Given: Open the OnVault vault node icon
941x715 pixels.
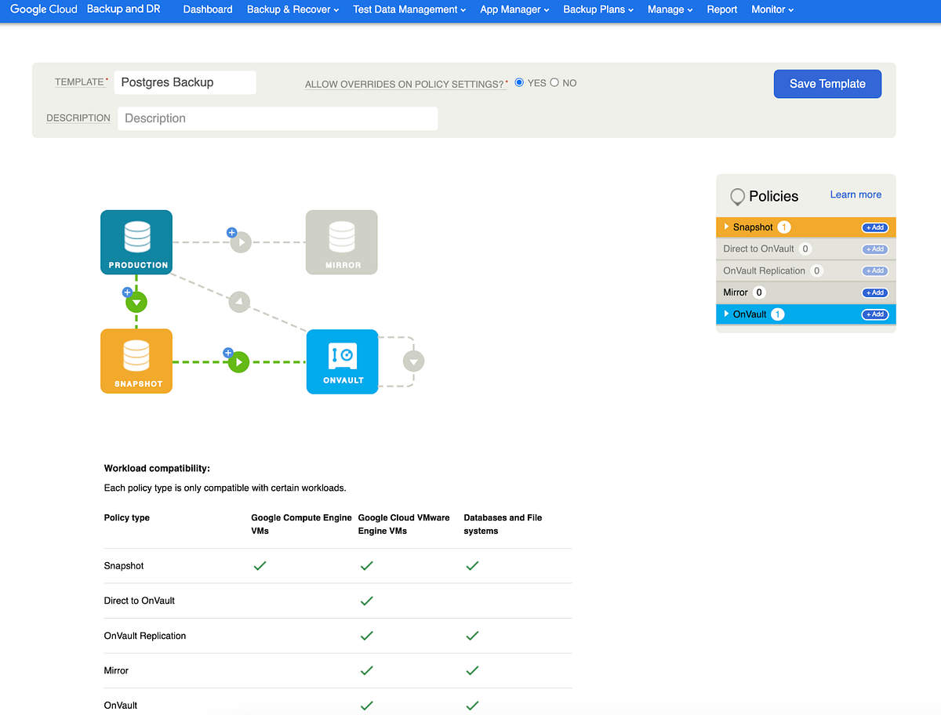Looking at the screenshot, I should 342,361.
